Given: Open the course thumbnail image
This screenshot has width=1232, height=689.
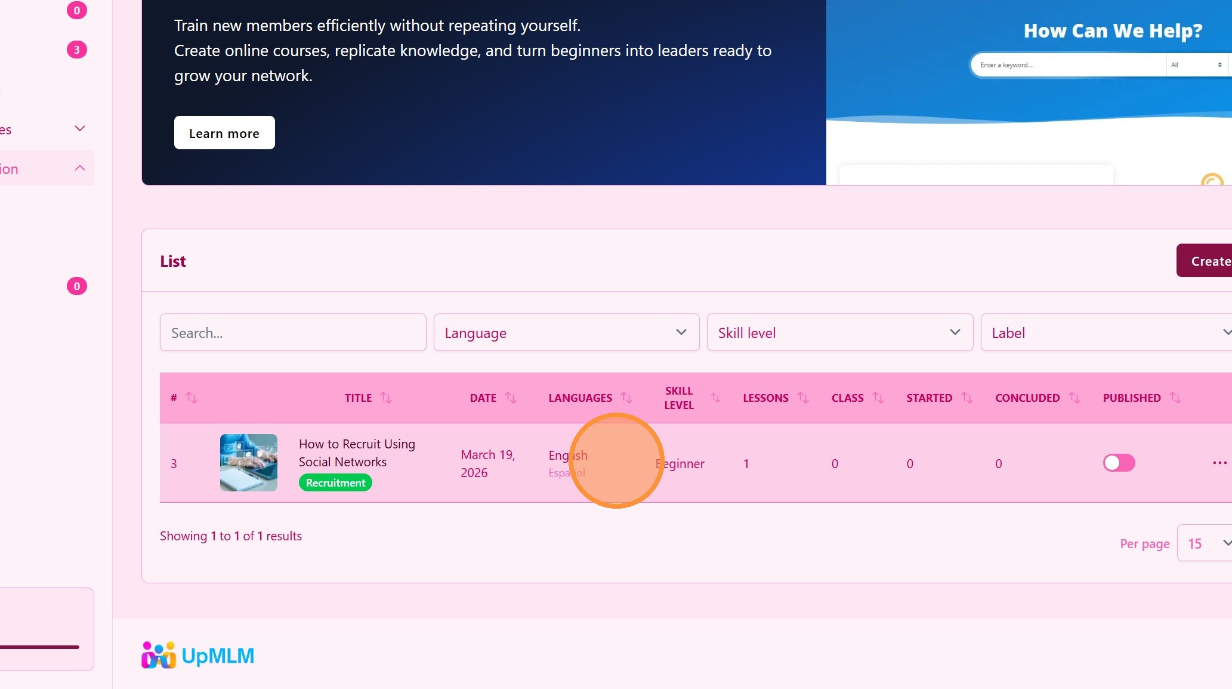Looking at the screenshot, I should click(248, 463).
